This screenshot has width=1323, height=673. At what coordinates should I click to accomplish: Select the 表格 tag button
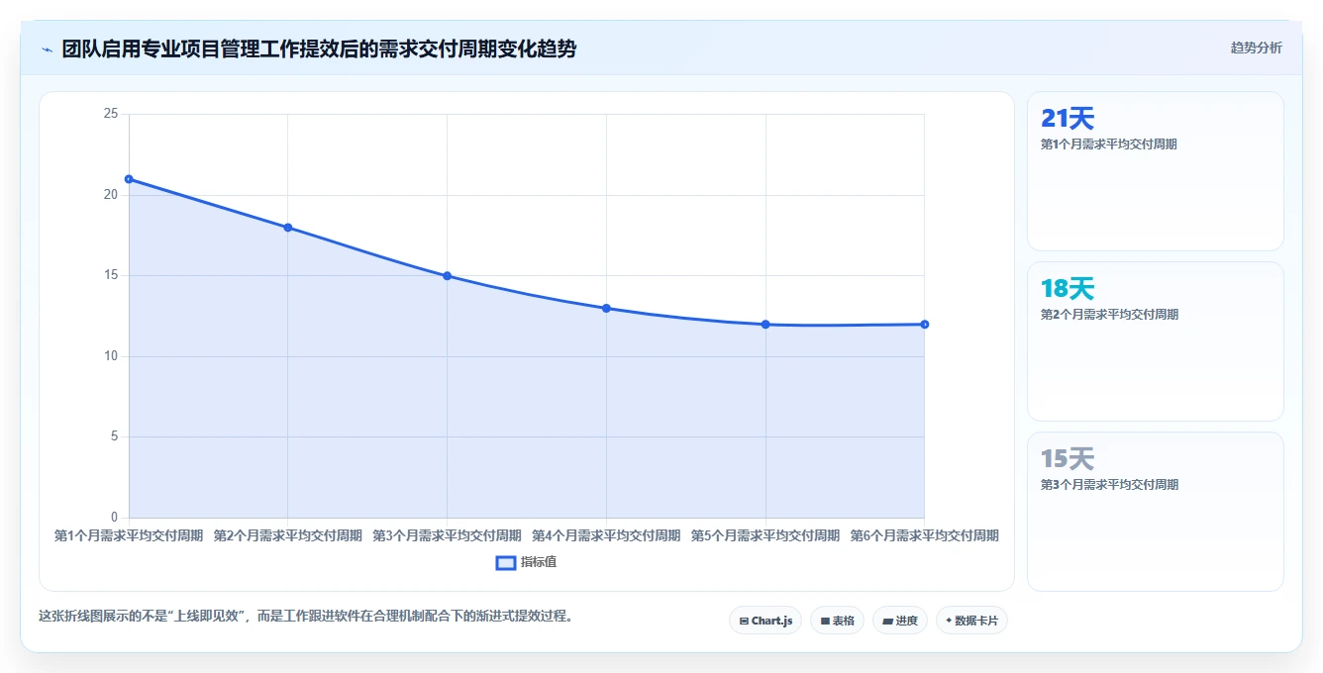click(x=837, y=621)
